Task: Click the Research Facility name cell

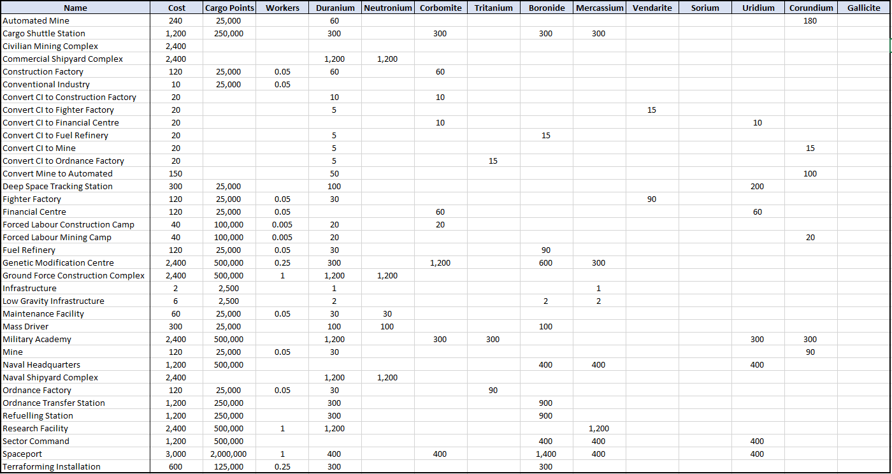Action: 76,428
